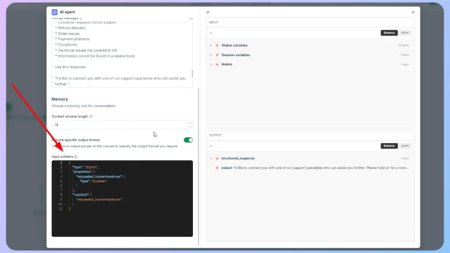
Task: Click inside the Input schema code editor
Action: (122, 199)
